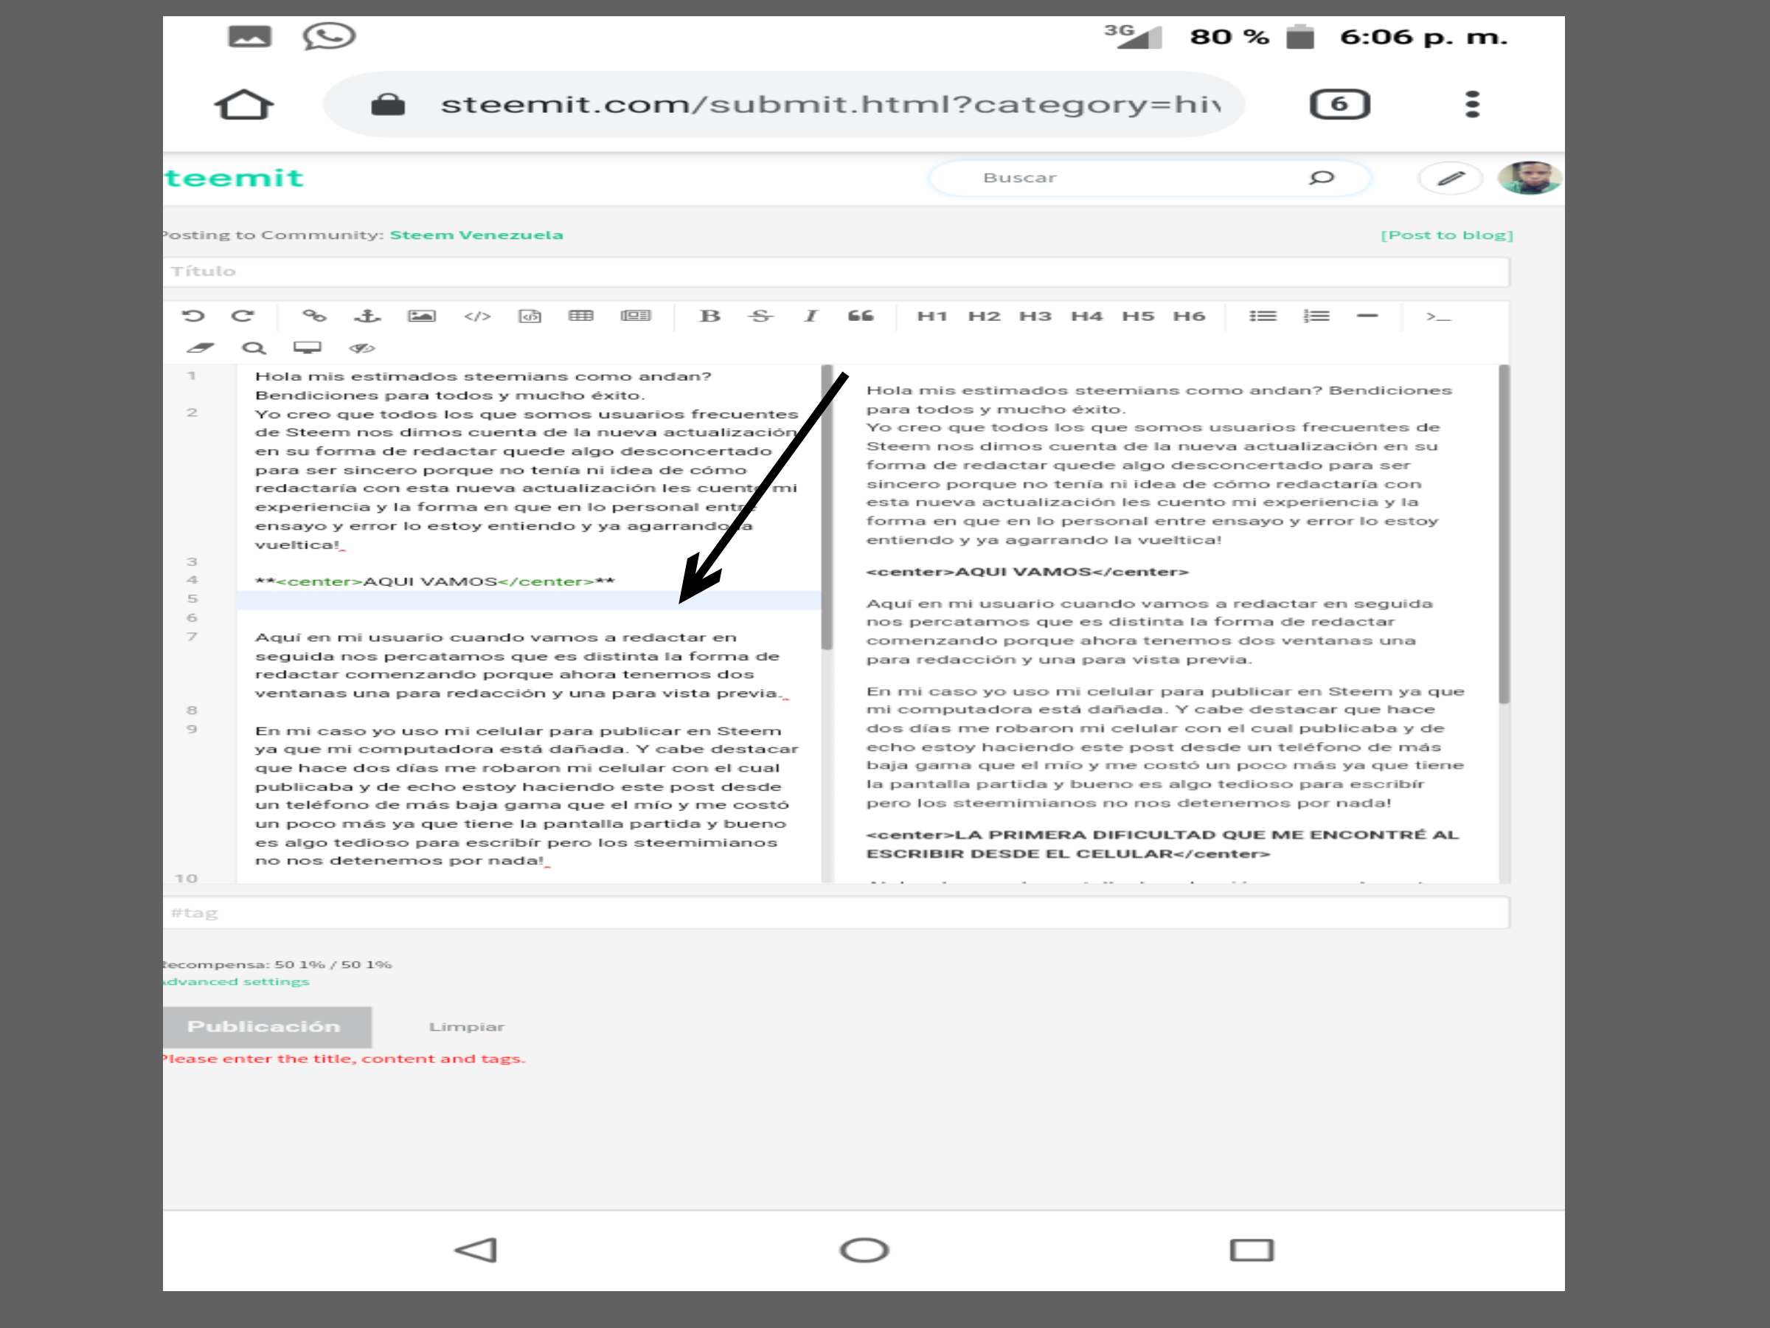
Task: Apply the H2 heading style
Action: (985, 317)
